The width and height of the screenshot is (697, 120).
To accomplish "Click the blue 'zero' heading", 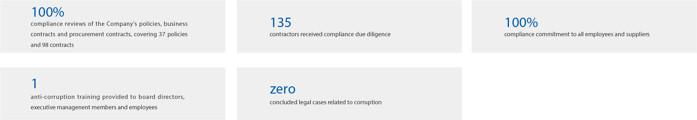I will tap(283, 89).
